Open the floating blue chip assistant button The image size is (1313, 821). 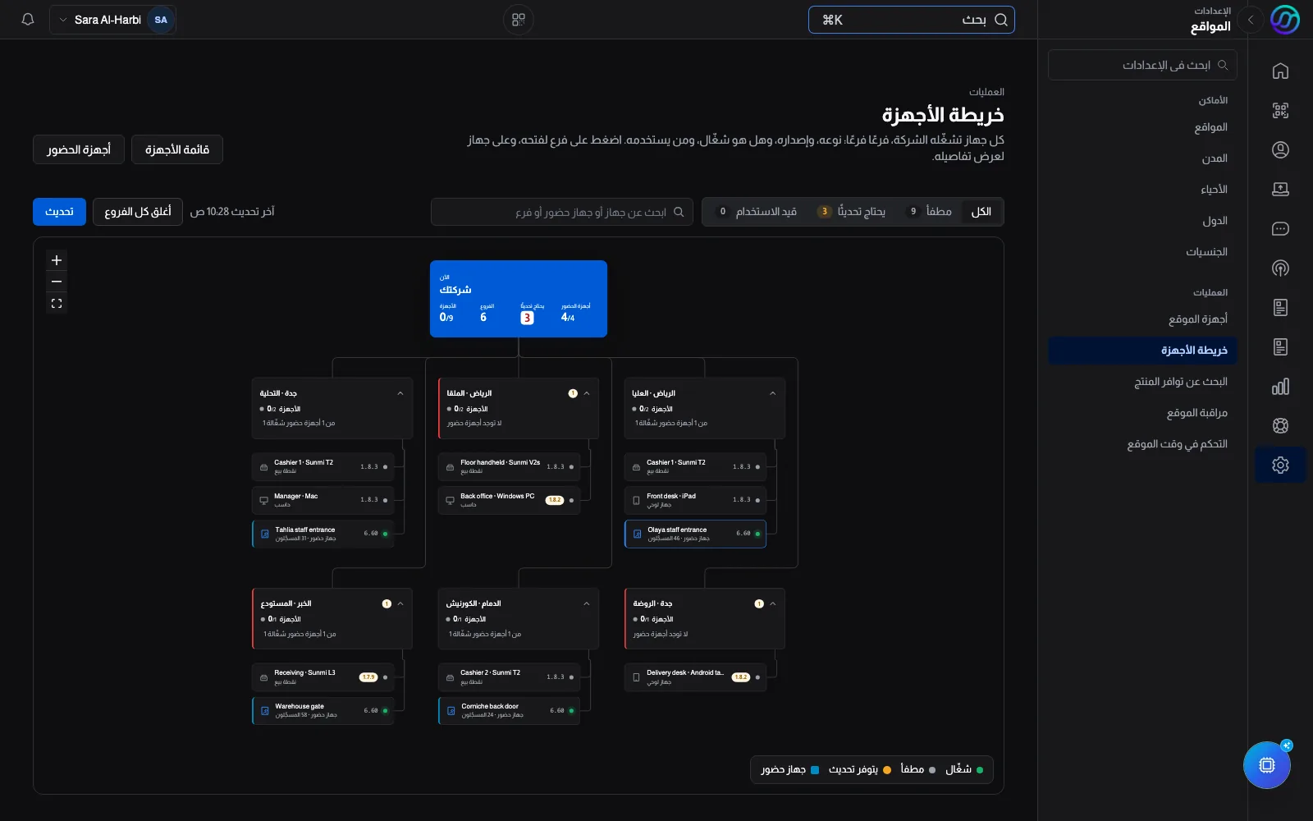point(1267,765)
